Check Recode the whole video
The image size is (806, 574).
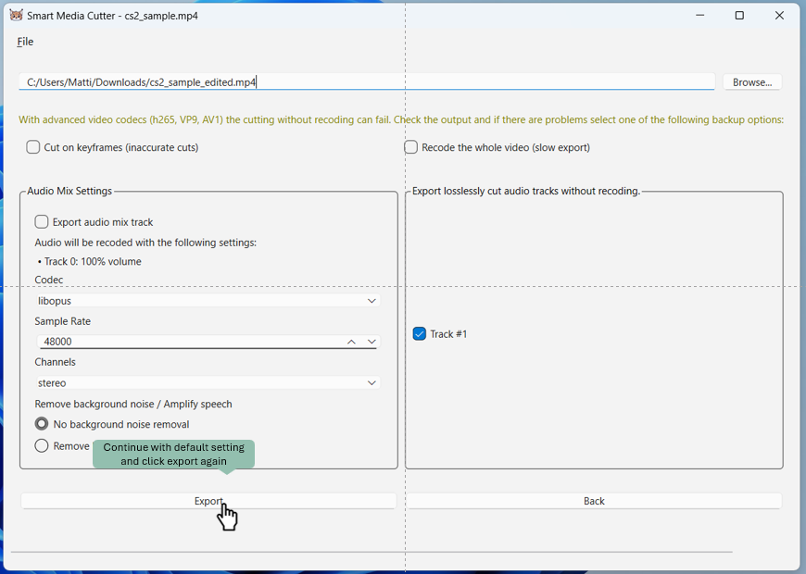(411, 147)
